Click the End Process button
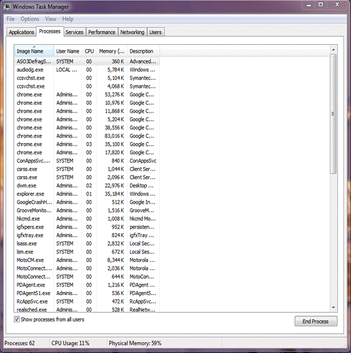This screenshot has width=351, height=353. (x=316, y=321)
